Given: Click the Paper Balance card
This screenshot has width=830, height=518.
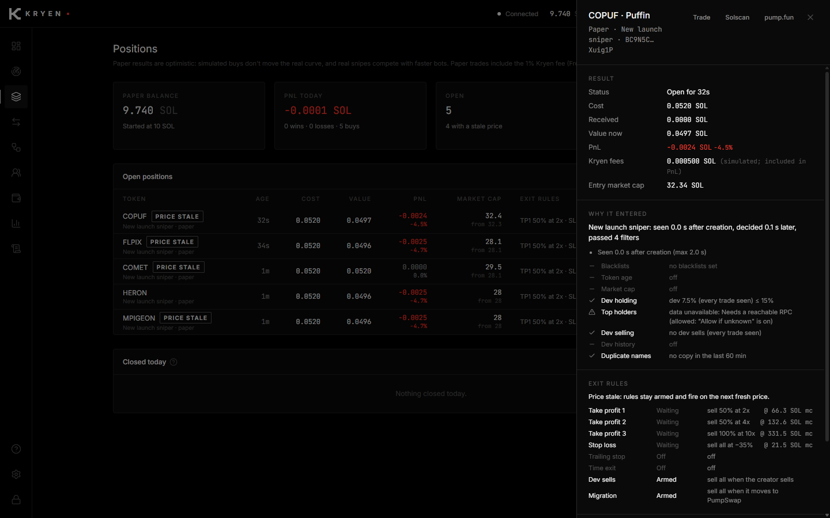Looking at the screenshot, I should point(189,116).
